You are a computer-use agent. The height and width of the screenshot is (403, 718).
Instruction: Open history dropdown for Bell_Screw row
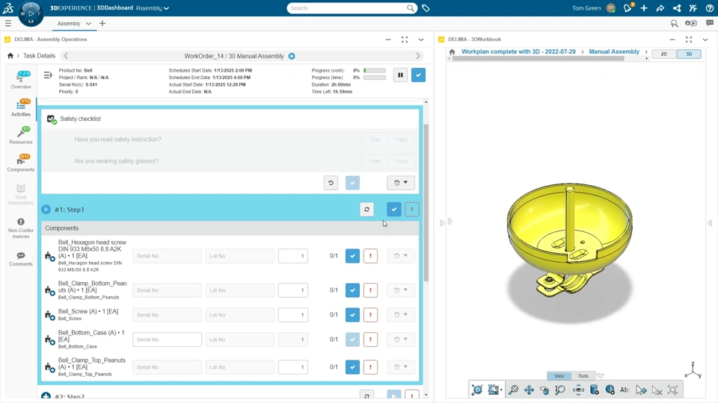(401, 315)
